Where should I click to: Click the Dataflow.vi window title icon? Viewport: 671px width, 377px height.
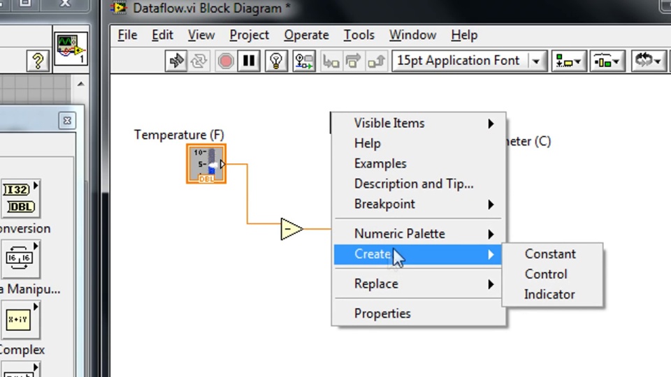[119, 8]
